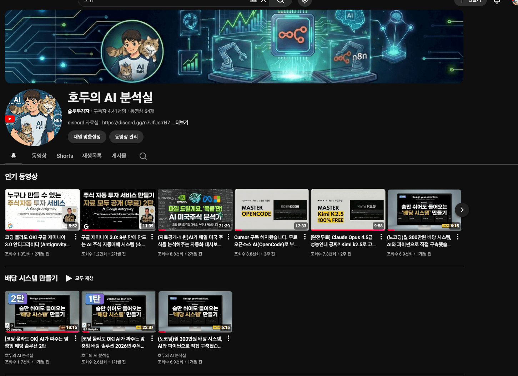Viewport: 518px width, 376px height.
Task: Open title [코딩 몰라도 OK] AI가 짜주는 2탄
Action: click(x=37, y=342)
